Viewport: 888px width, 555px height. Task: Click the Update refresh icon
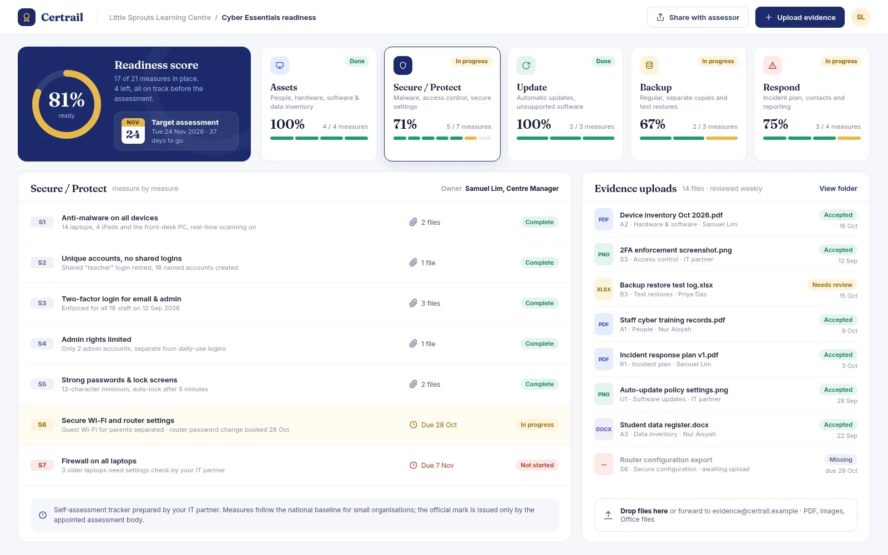coord(526,65)
